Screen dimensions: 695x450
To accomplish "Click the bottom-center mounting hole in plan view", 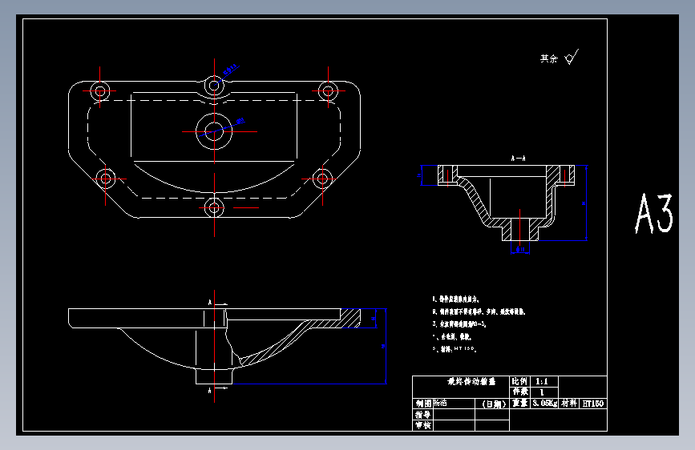I will (214, 207).
